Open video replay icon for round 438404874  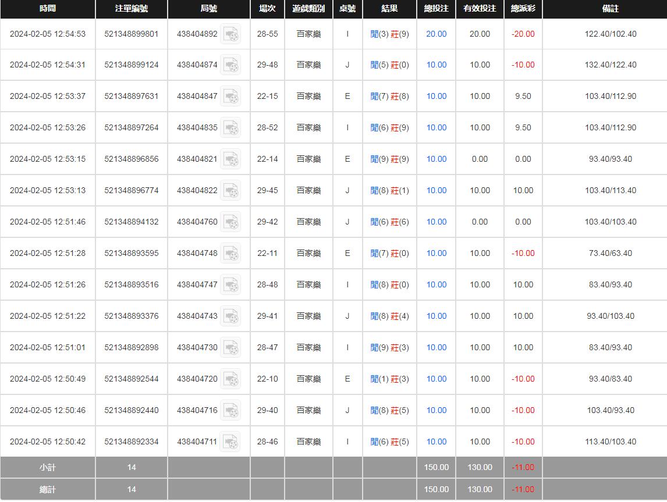tap(230, 65)
